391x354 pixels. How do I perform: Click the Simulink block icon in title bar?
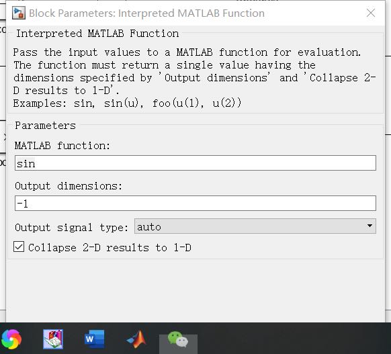[19, 13]
